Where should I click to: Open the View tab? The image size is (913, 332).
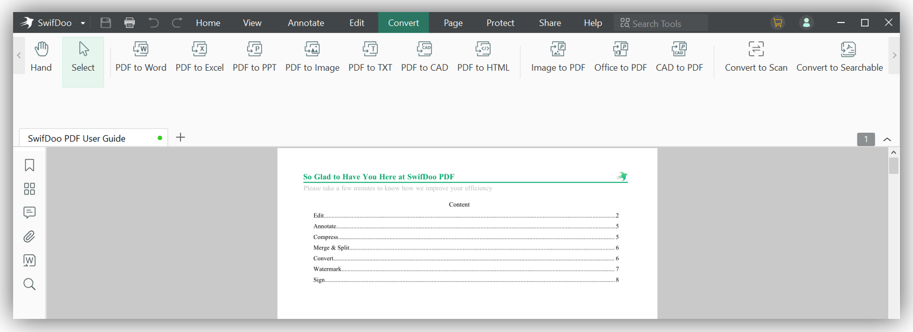(x=252, y=23)
